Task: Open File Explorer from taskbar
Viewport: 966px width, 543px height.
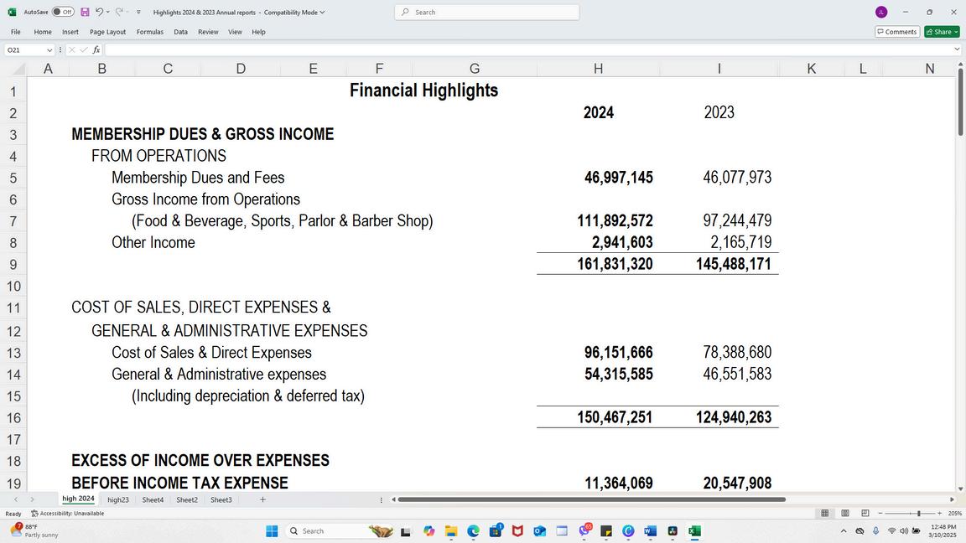Action: tap(451, 531)
